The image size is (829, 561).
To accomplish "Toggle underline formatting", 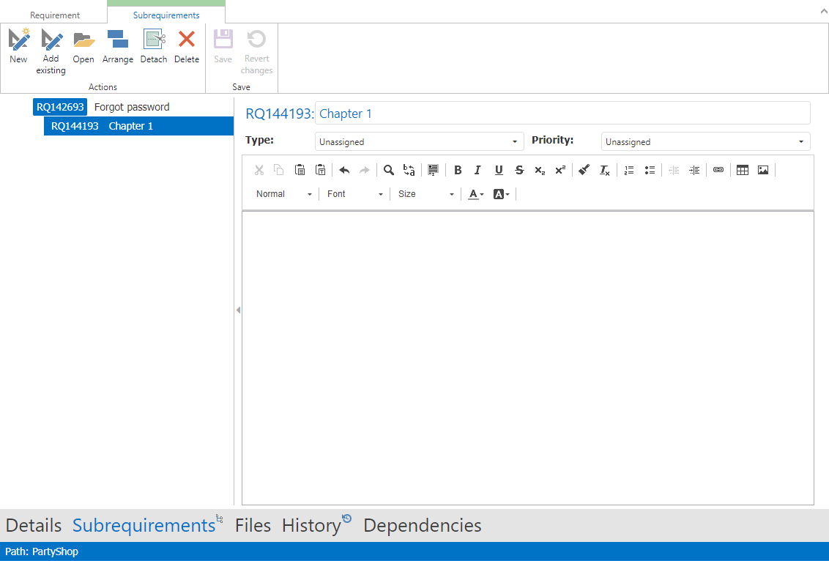I will (x=499, y=170).
